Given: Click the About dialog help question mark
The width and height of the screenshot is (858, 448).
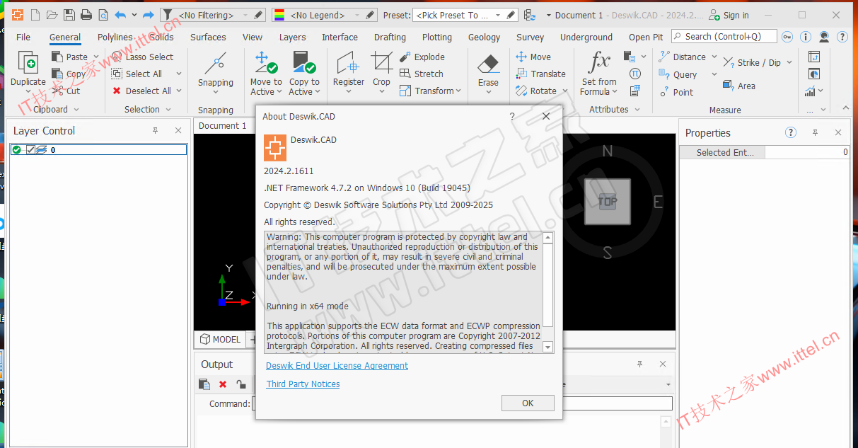Looking at the screenshot, I should pos(512,116).
